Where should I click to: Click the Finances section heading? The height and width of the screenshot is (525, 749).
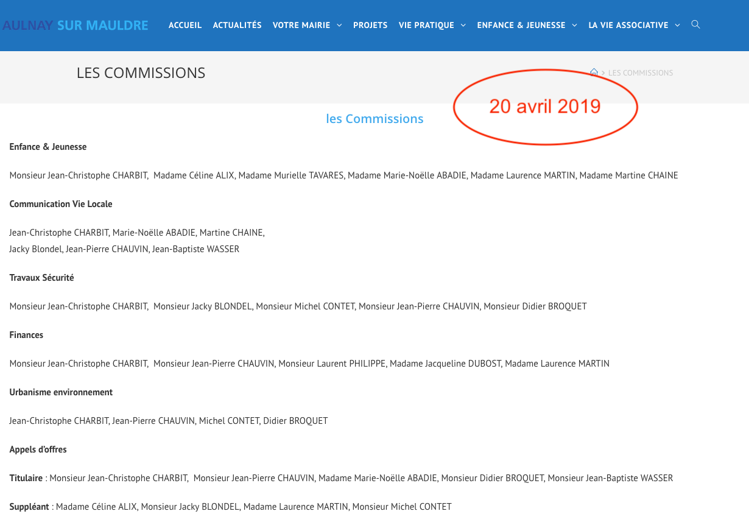pos(26,335)
